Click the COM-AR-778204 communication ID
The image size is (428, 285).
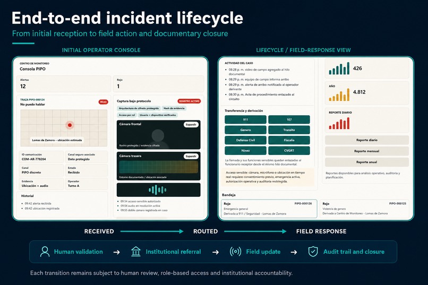click(41, 157)
